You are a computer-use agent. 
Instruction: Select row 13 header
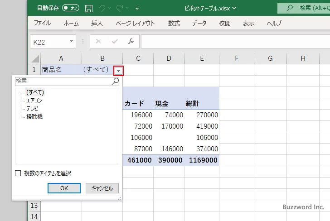(34, 206)
